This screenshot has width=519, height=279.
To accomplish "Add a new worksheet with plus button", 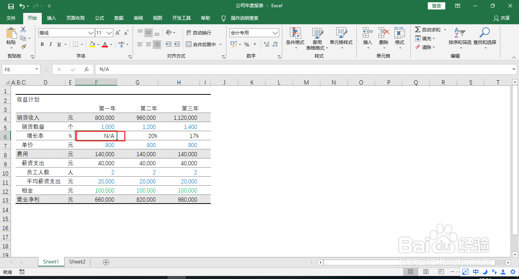I will (106, 262).
